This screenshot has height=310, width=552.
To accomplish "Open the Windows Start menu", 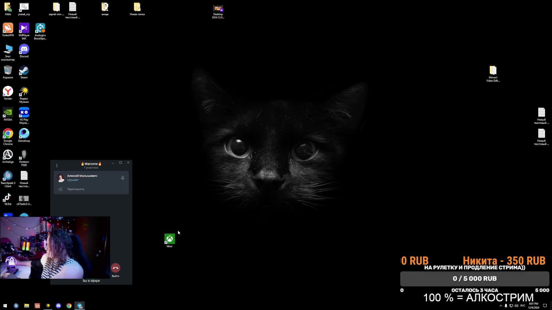I will tap(5, 306).
